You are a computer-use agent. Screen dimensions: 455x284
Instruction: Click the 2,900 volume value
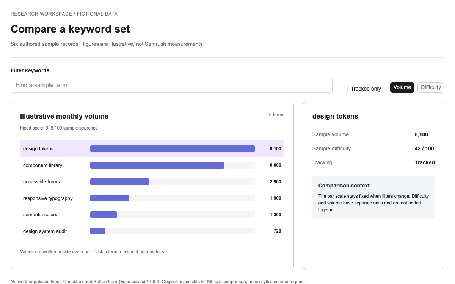click(x=276, y=182)
